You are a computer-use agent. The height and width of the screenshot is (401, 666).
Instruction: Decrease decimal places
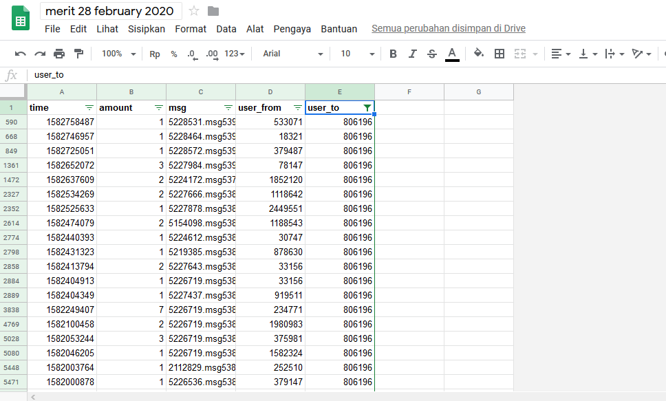tap(192, 54)
